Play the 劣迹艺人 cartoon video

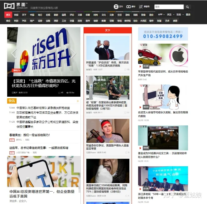[140, 107]
